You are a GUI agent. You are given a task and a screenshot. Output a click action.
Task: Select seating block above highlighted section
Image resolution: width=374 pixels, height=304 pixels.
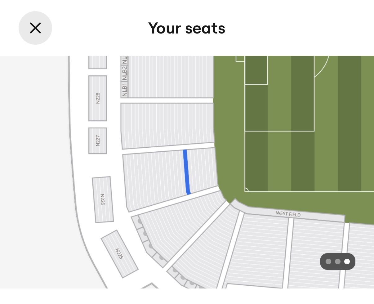click(x=167, y=125)
